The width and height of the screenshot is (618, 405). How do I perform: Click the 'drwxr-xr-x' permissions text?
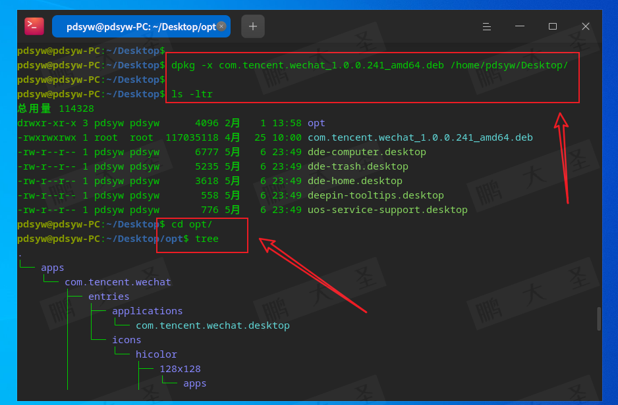(x=47, y=123)
